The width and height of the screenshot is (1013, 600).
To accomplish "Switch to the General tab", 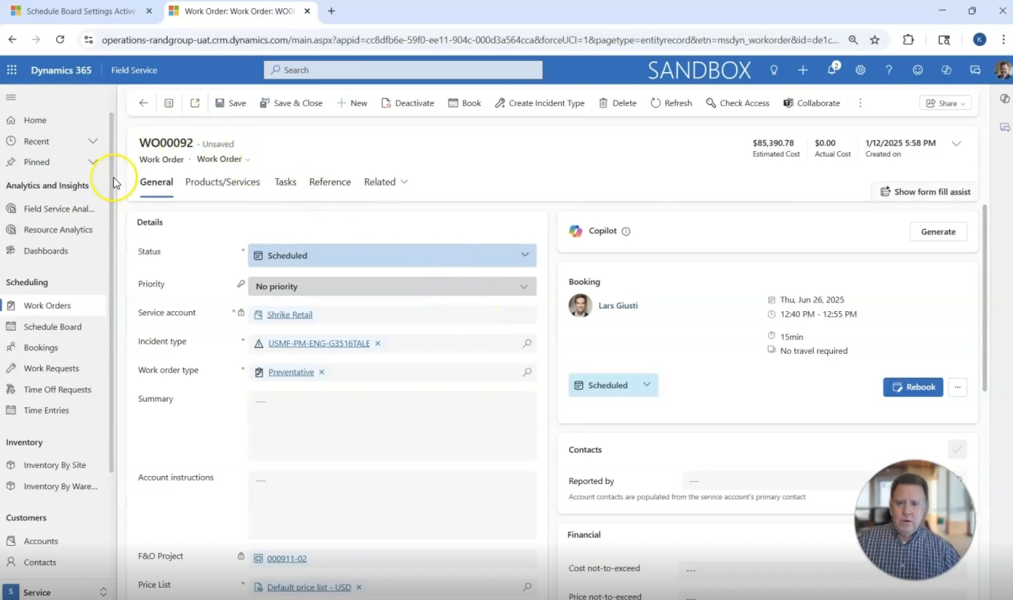I will pos(157,182).
